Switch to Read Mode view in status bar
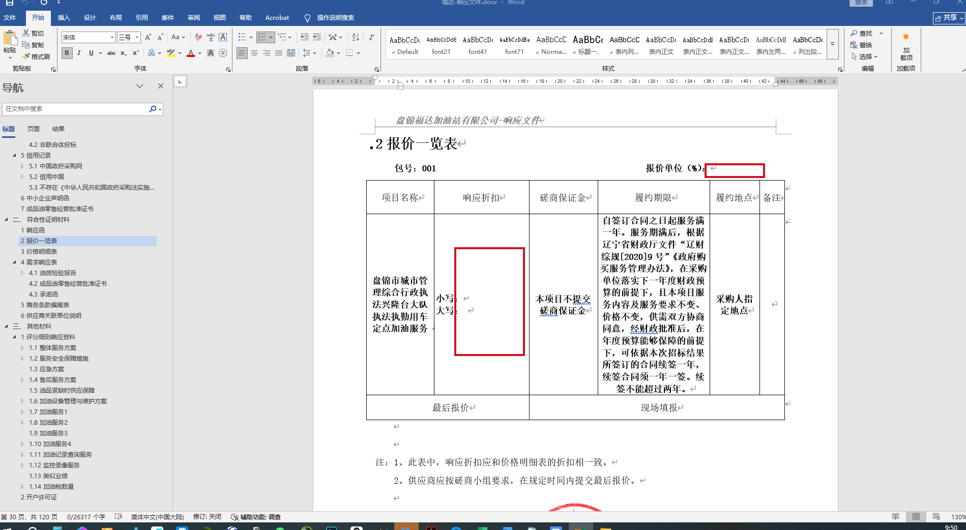The height and width of the screenshot is (530, 966). pos(896,517)
